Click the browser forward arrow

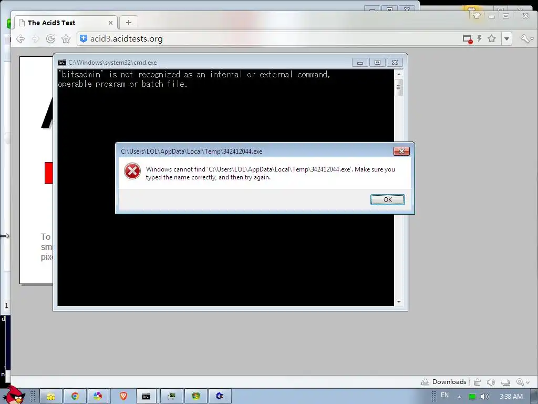coord(35,39)
